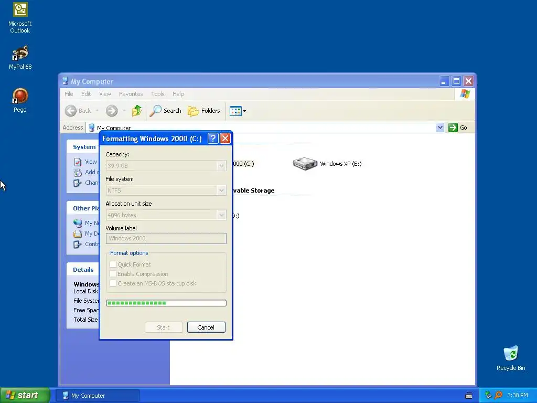Click the Volume label text field

166,238
